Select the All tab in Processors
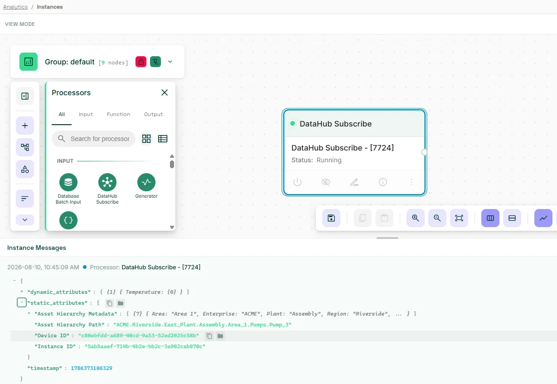 (x=62, y=115)
